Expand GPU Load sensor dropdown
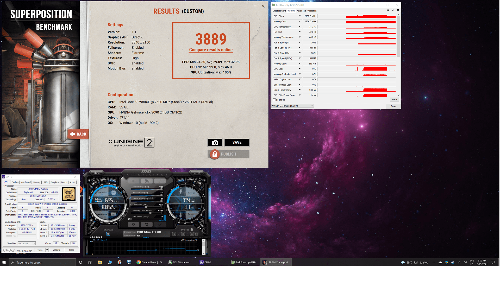This screenshot has width=500, height=281. (x=299, y=69)
